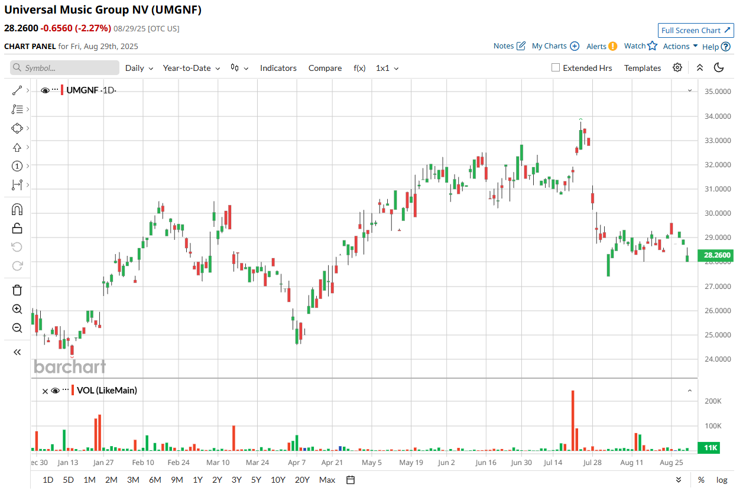Open the candlestick chart type dropdown
This screenshot has height=491, width=746.
(x=239, y=68)
